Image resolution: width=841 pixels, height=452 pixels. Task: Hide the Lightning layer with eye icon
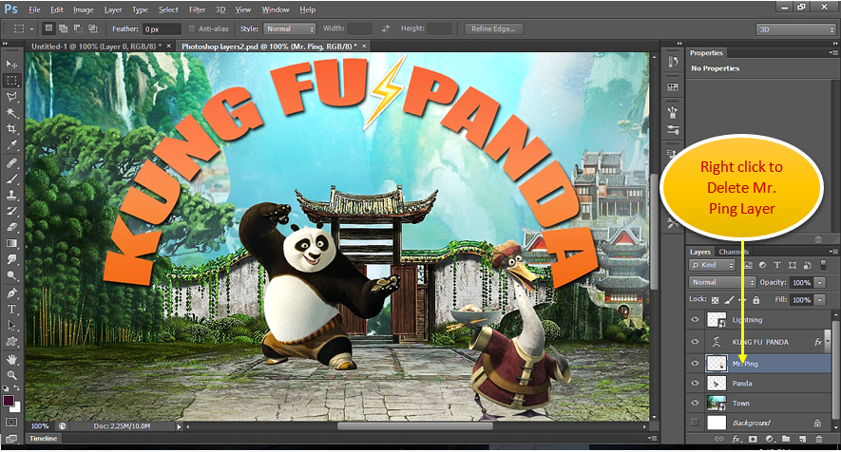pyautogui.click(x=695, y=321)
